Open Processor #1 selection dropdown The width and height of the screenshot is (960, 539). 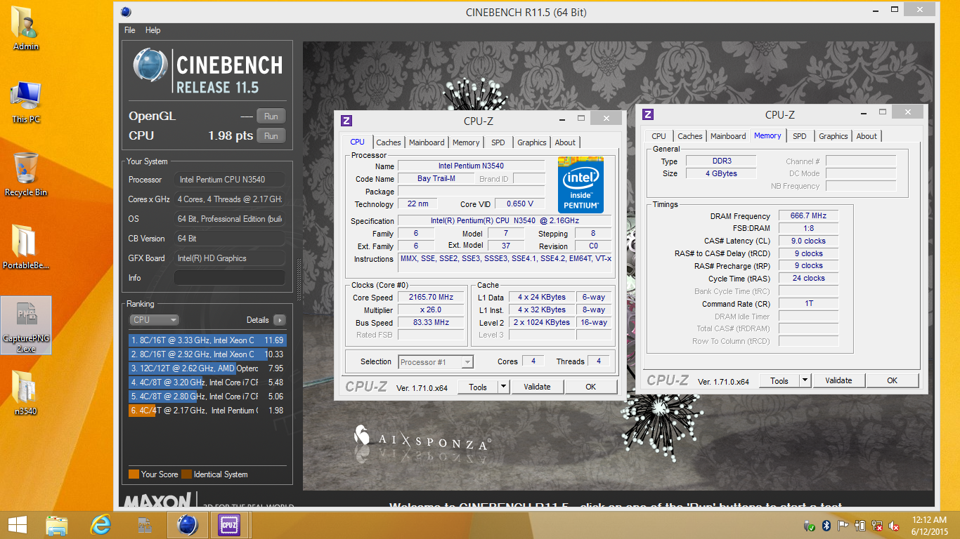tap(436, 362)
